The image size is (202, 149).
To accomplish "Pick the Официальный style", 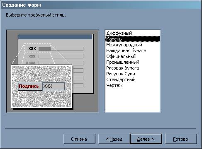I will [132, 56].
